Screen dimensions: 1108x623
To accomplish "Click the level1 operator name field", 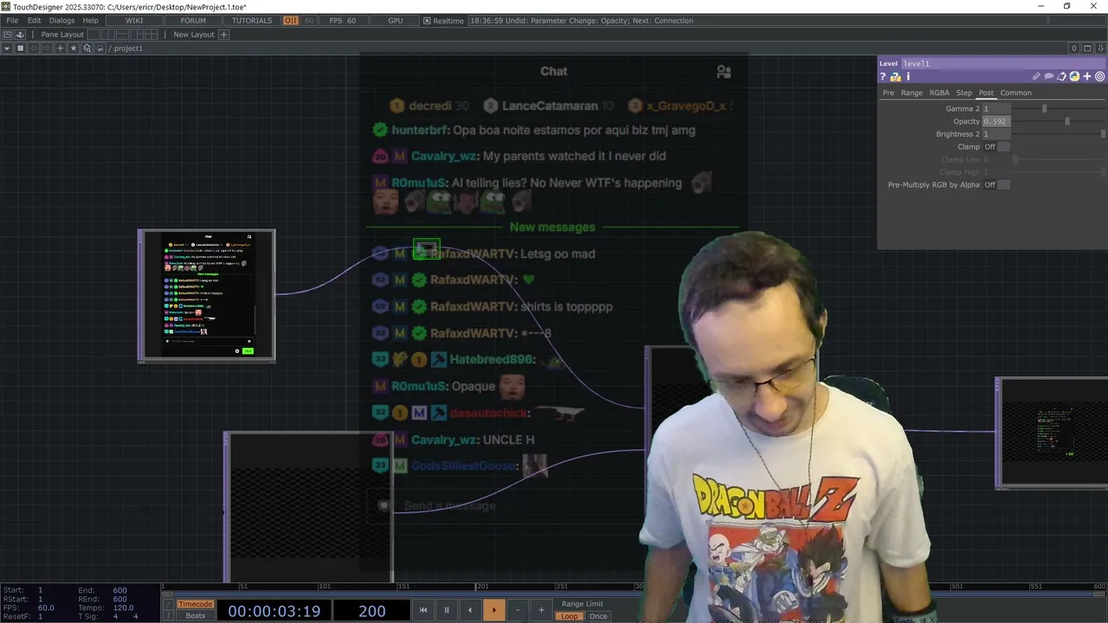I will (x=1003, y=63).
